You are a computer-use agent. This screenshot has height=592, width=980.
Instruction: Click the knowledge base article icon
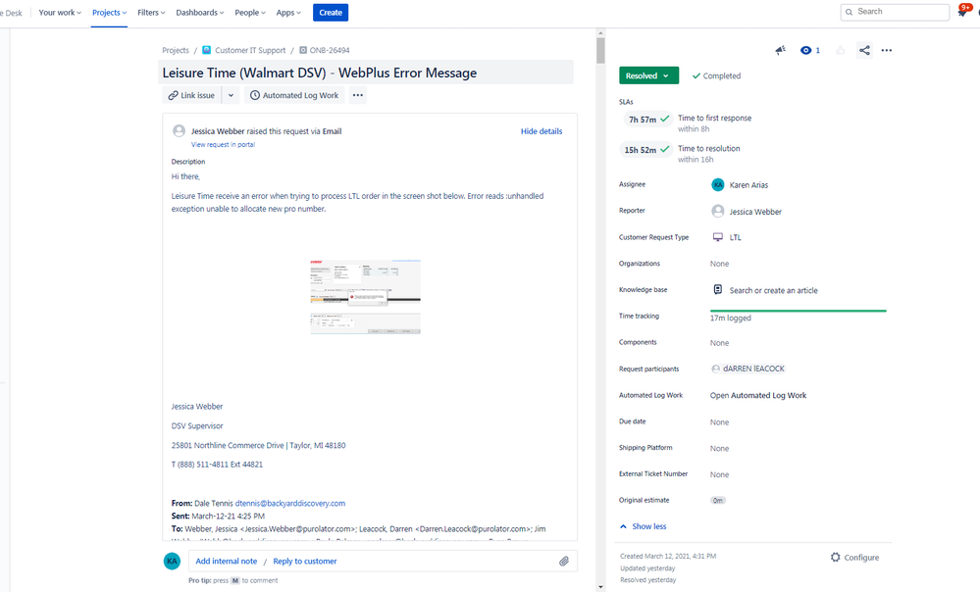(718, 290)
